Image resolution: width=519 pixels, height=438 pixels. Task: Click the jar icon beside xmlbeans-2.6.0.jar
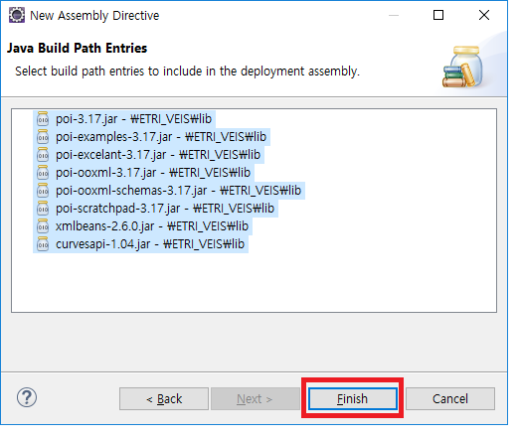(43, 226)
